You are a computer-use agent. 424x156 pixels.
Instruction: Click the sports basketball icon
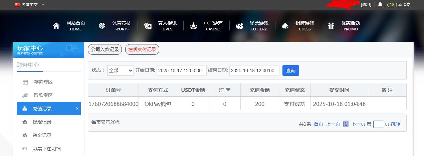point(102,26)
